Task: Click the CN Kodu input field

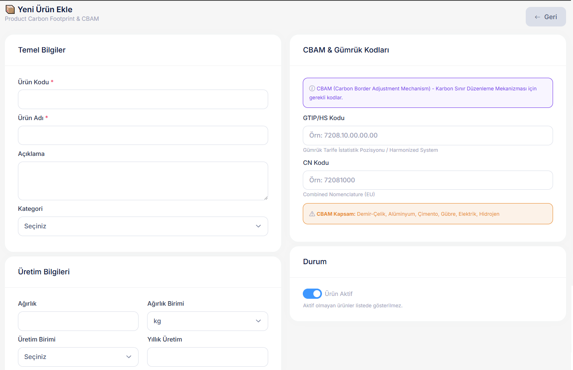Action: point(428,180)
